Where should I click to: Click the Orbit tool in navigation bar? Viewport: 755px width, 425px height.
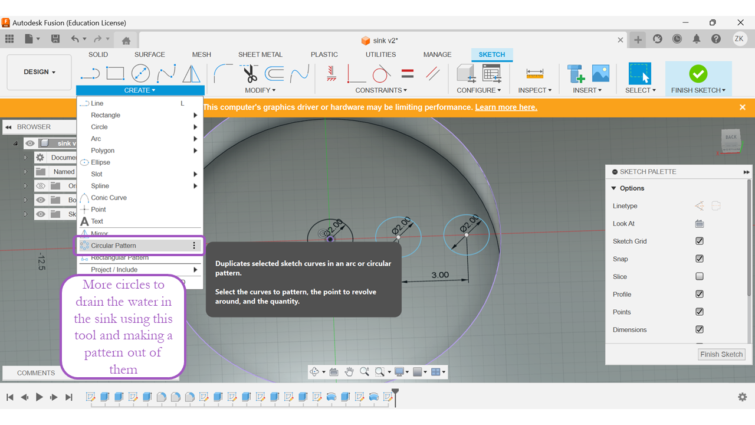(314, 372)
